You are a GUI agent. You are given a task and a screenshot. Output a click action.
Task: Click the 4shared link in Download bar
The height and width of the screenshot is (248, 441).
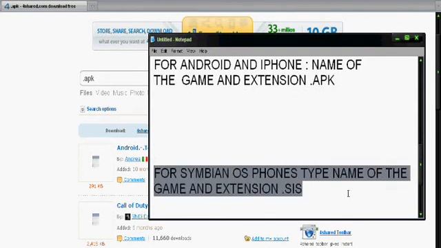click(143, 131)
